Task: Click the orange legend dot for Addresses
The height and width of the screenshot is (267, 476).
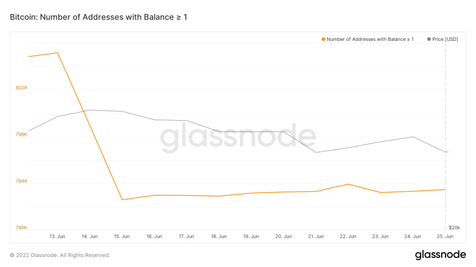Action: point(323,39)
